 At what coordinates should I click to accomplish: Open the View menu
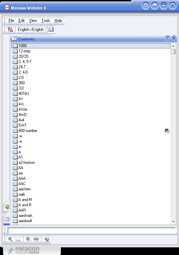click(x=33, y=21)
